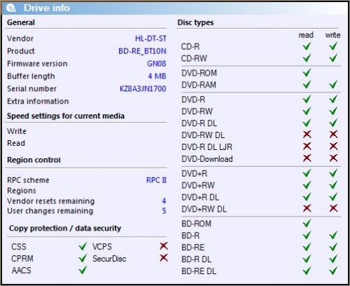Click the firmware version GN08
The width and height of the screenshot is (350, 286).
[x=157, y=64]
